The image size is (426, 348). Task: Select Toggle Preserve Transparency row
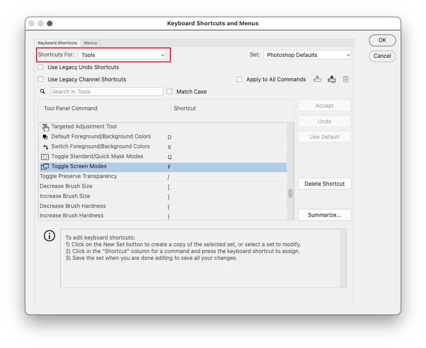coord(163,177)
